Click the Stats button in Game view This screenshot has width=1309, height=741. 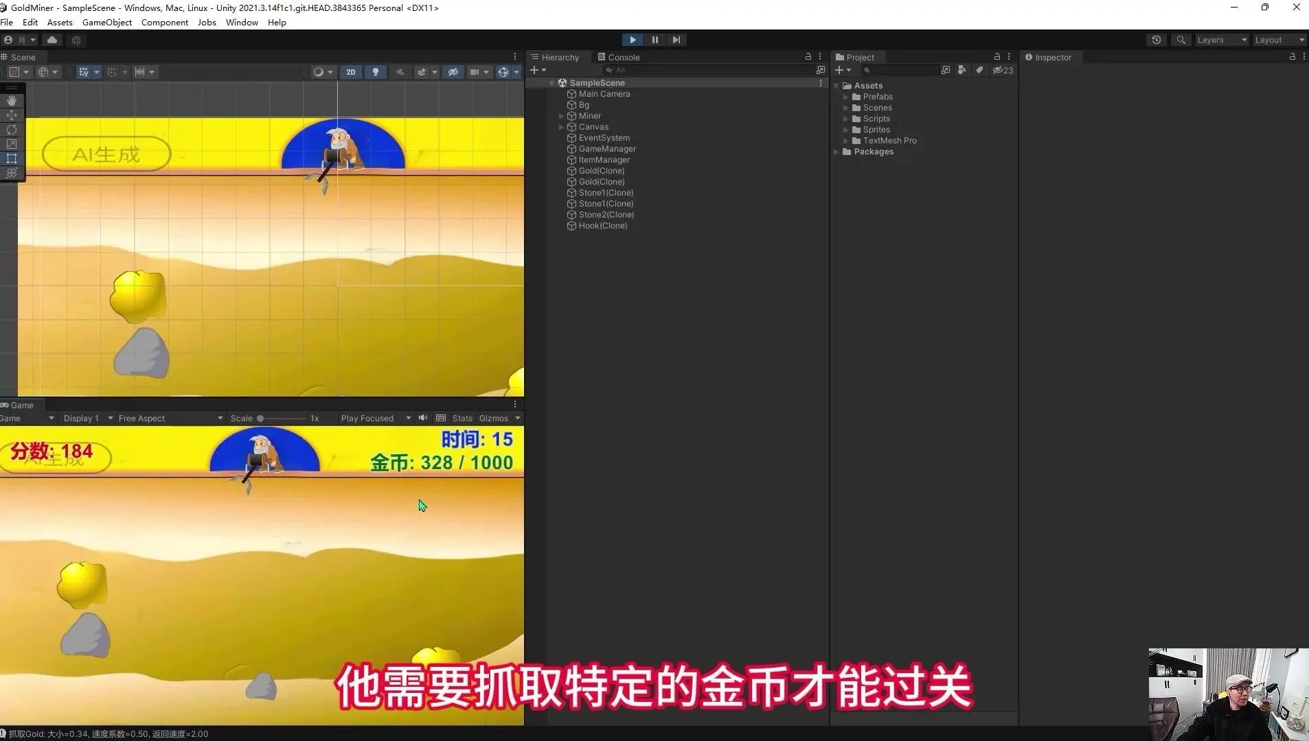462,418
